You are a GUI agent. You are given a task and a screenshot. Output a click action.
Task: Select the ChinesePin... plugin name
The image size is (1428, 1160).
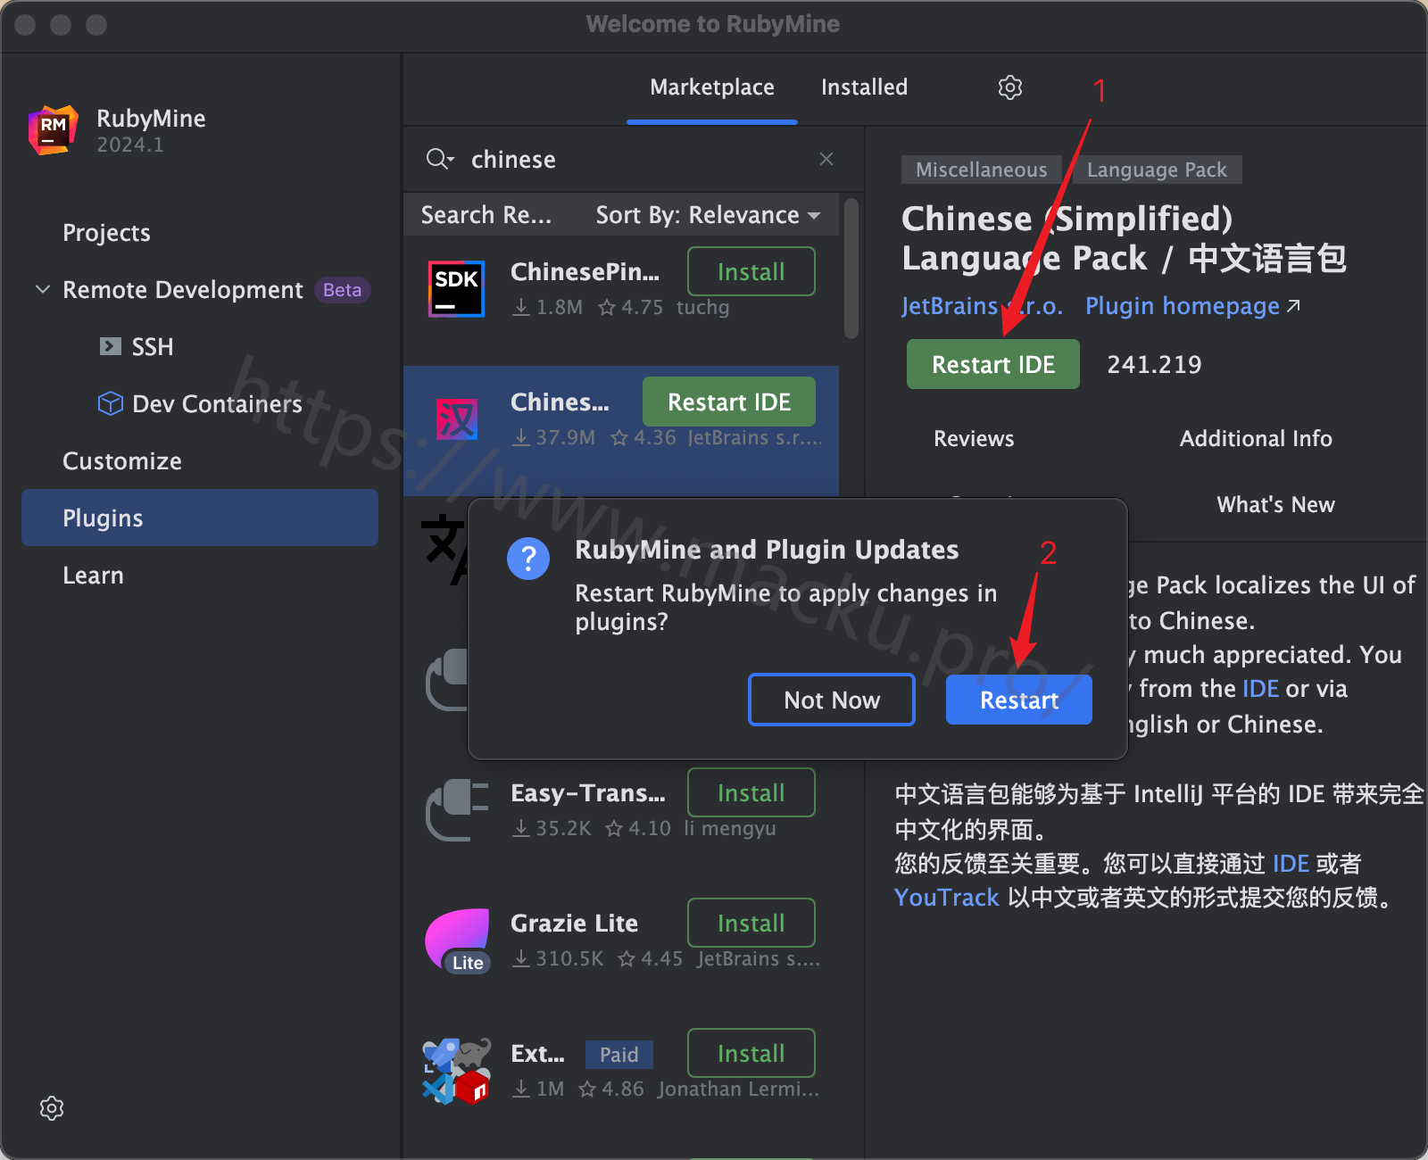(585, 272)
